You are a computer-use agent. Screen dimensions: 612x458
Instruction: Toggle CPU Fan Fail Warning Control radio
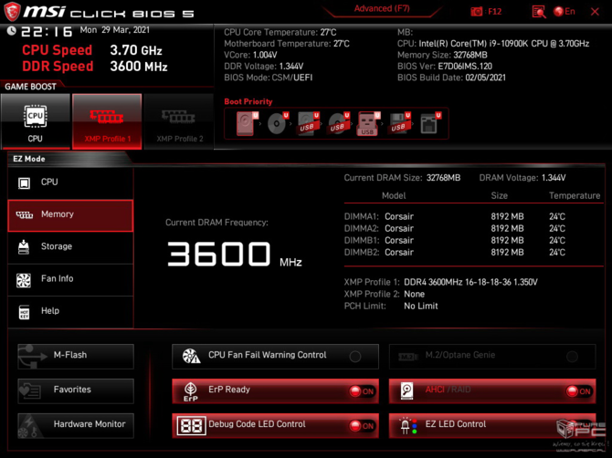[x=355, y=356]
